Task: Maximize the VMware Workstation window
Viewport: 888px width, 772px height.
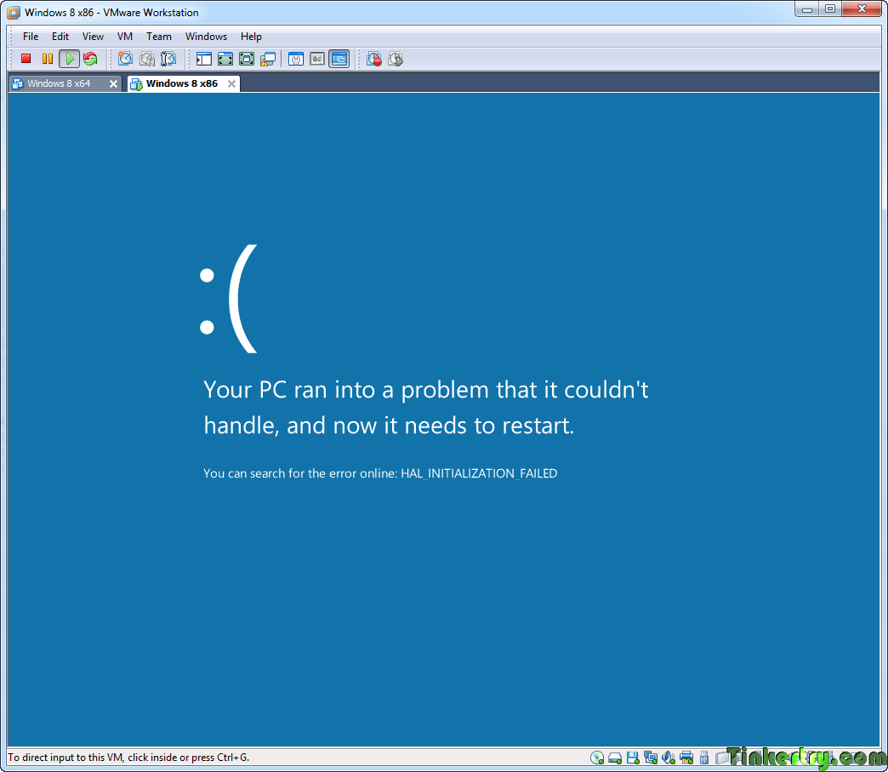Action: tap(830, 9)
